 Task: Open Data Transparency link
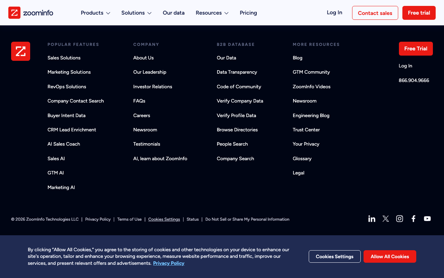pyautogui.click(x=237, y=72)
